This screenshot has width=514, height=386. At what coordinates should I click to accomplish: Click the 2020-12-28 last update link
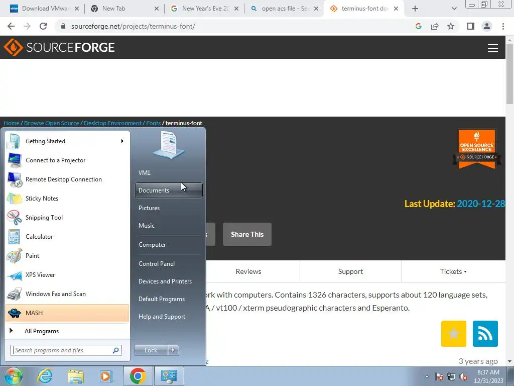point(481,204)
